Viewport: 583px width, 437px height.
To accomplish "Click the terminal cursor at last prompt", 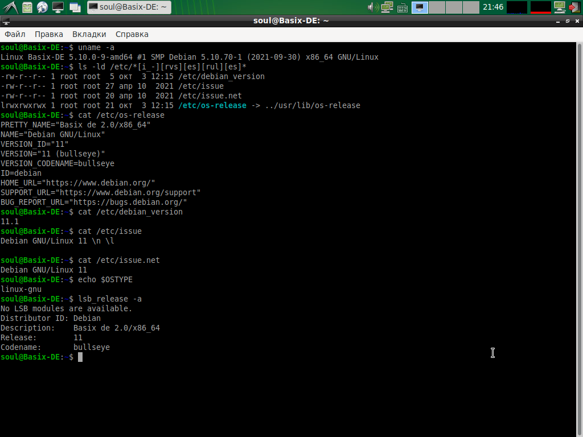I will click(x=80, y=357).
